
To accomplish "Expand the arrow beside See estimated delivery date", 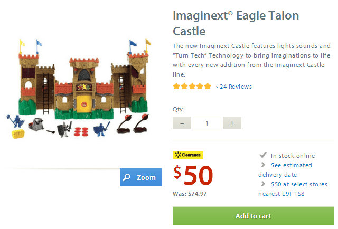I will 262,165.
